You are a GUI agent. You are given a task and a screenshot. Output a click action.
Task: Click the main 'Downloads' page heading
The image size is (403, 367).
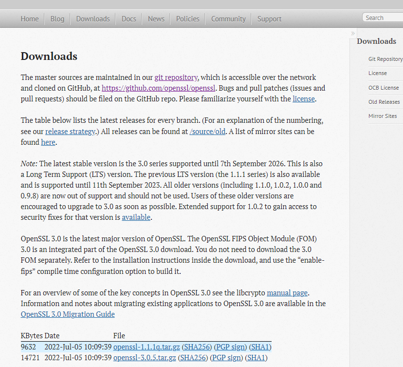(x=49, y=57)
